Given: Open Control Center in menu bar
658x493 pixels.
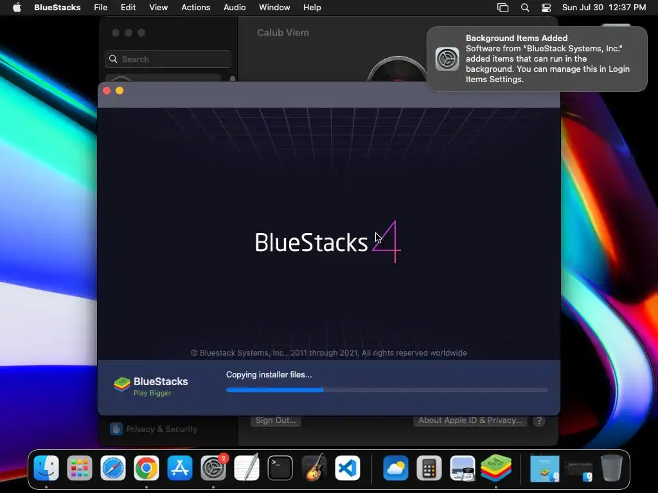Looking at the screenshot, I should tap(546, 8).
